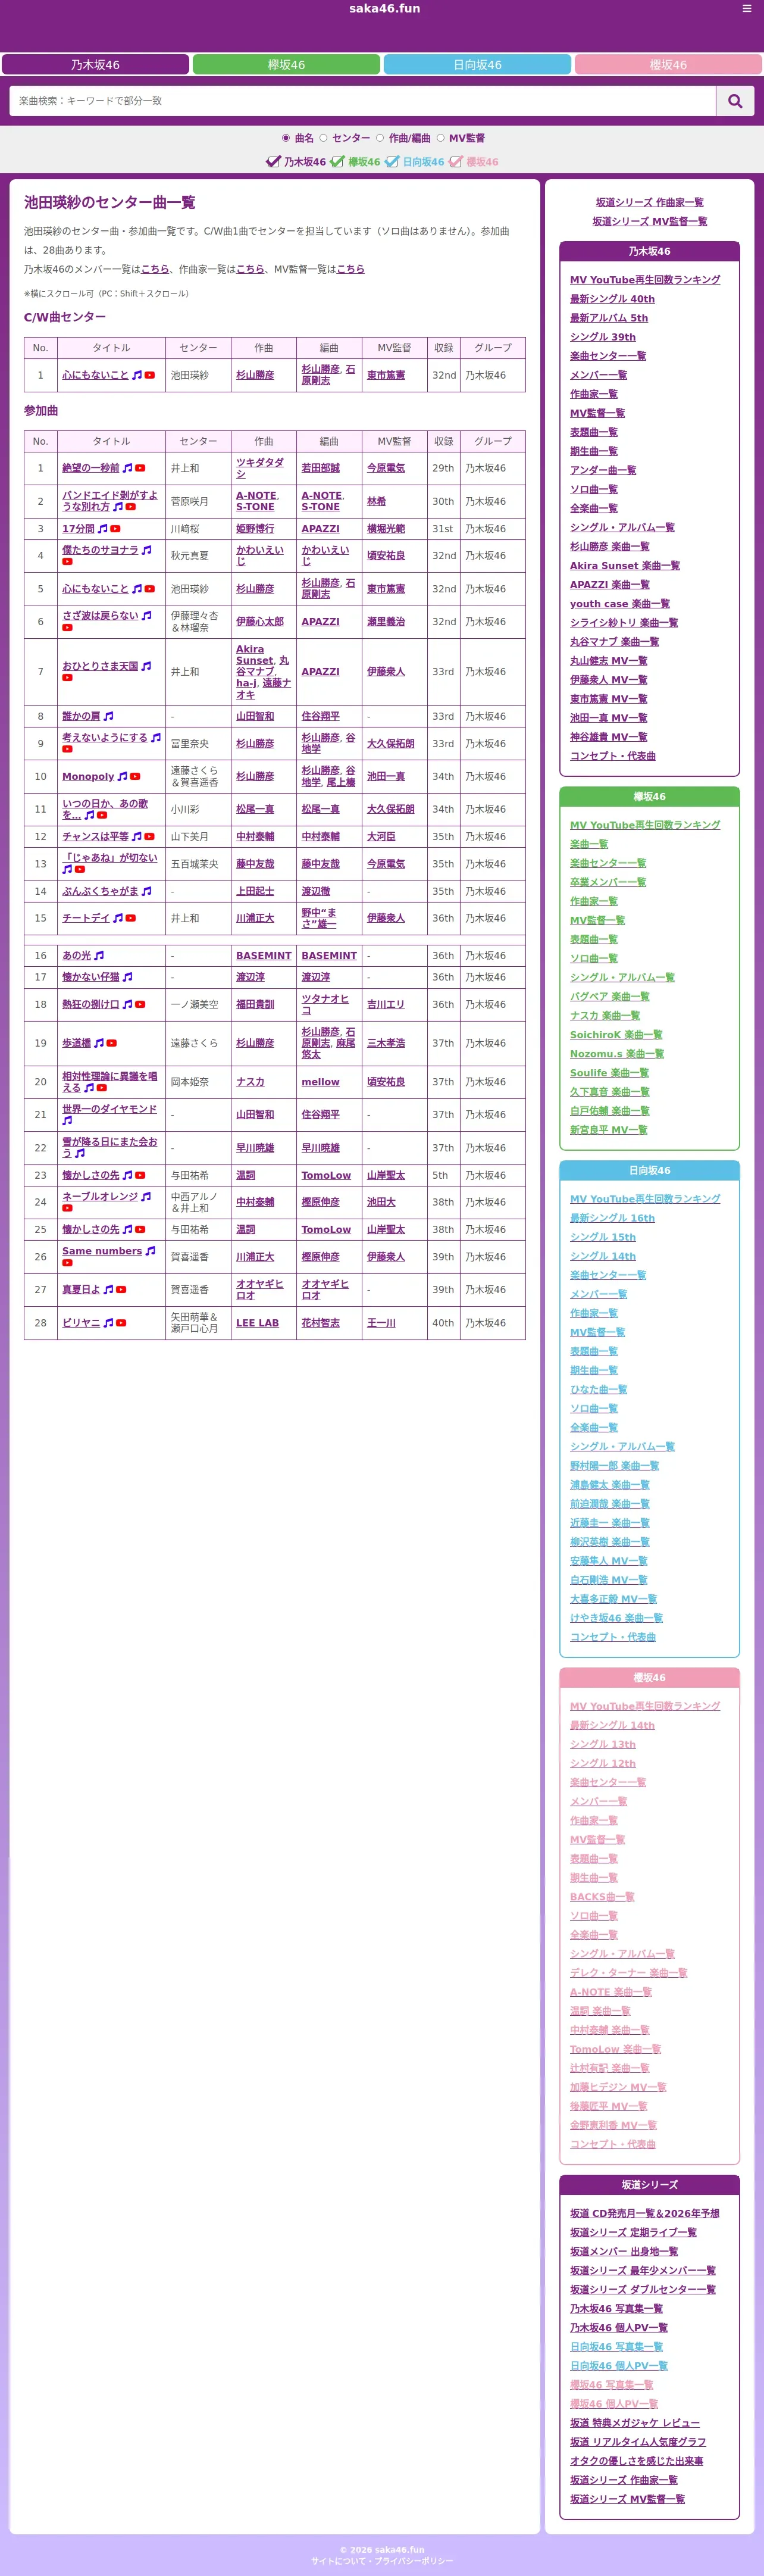
Task: Toggle the 欅坂46 filter checkbox
Action: 337,161
